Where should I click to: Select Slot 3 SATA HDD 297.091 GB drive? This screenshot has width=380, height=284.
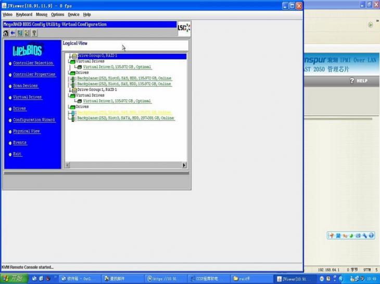tap(125, 118)
